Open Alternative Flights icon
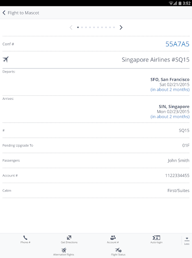Image resolution: width=192 pixels, height=258 pixels. [64, 250]
